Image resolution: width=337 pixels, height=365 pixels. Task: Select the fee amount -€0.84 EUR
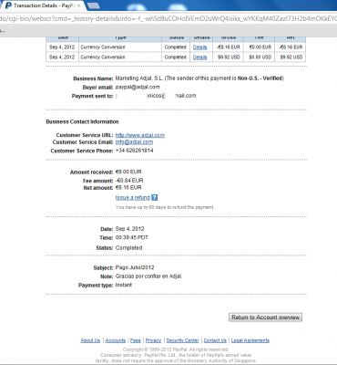[129, 181]
